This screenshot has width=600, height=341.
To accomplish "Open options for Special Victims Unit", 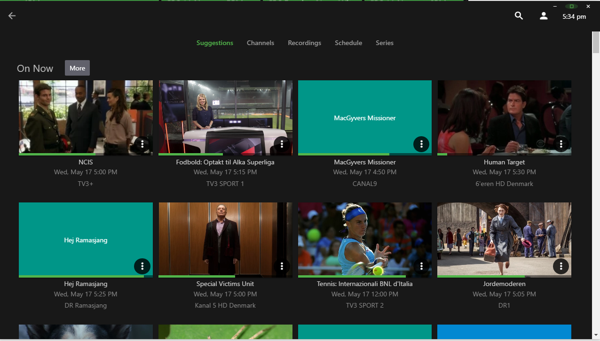I will (x=282, y=266).
